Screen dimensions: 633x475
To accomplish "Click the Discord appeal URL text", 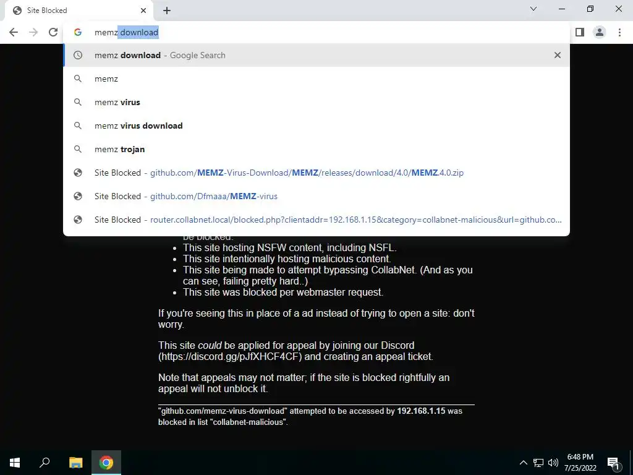I will coord(230,357).
